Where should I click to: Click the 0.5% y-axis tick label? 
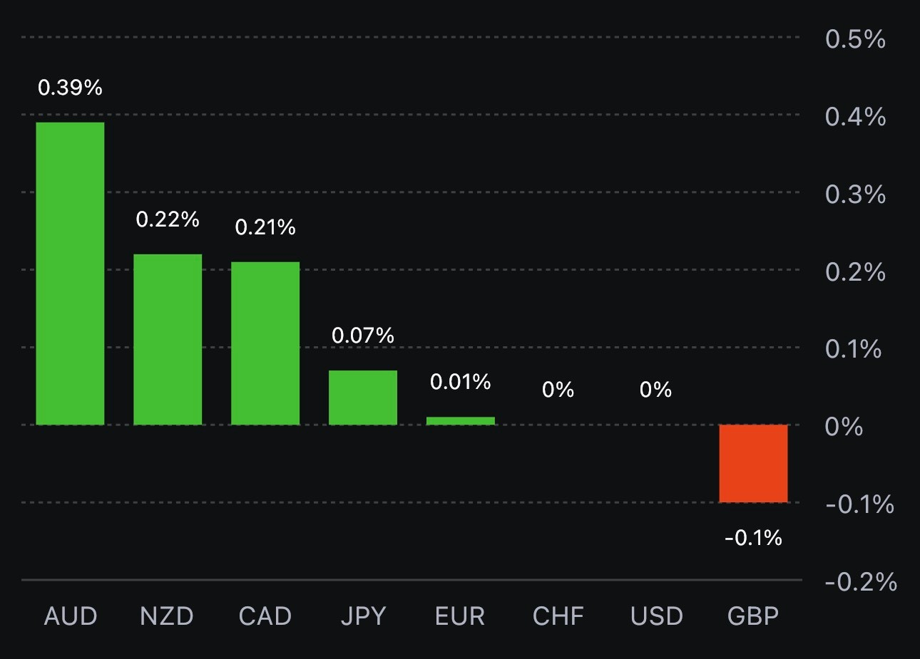pos(855,39)
